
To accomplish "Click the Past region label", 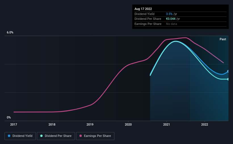I will click(x=223, y=39).
